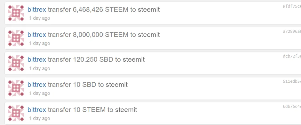
Task: Open transaction hash 6db76c4
Action: 292,106
